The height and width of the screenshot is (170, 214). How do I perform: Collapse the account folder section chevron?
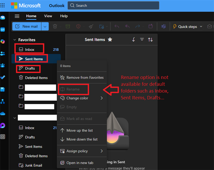pos(15,118)
